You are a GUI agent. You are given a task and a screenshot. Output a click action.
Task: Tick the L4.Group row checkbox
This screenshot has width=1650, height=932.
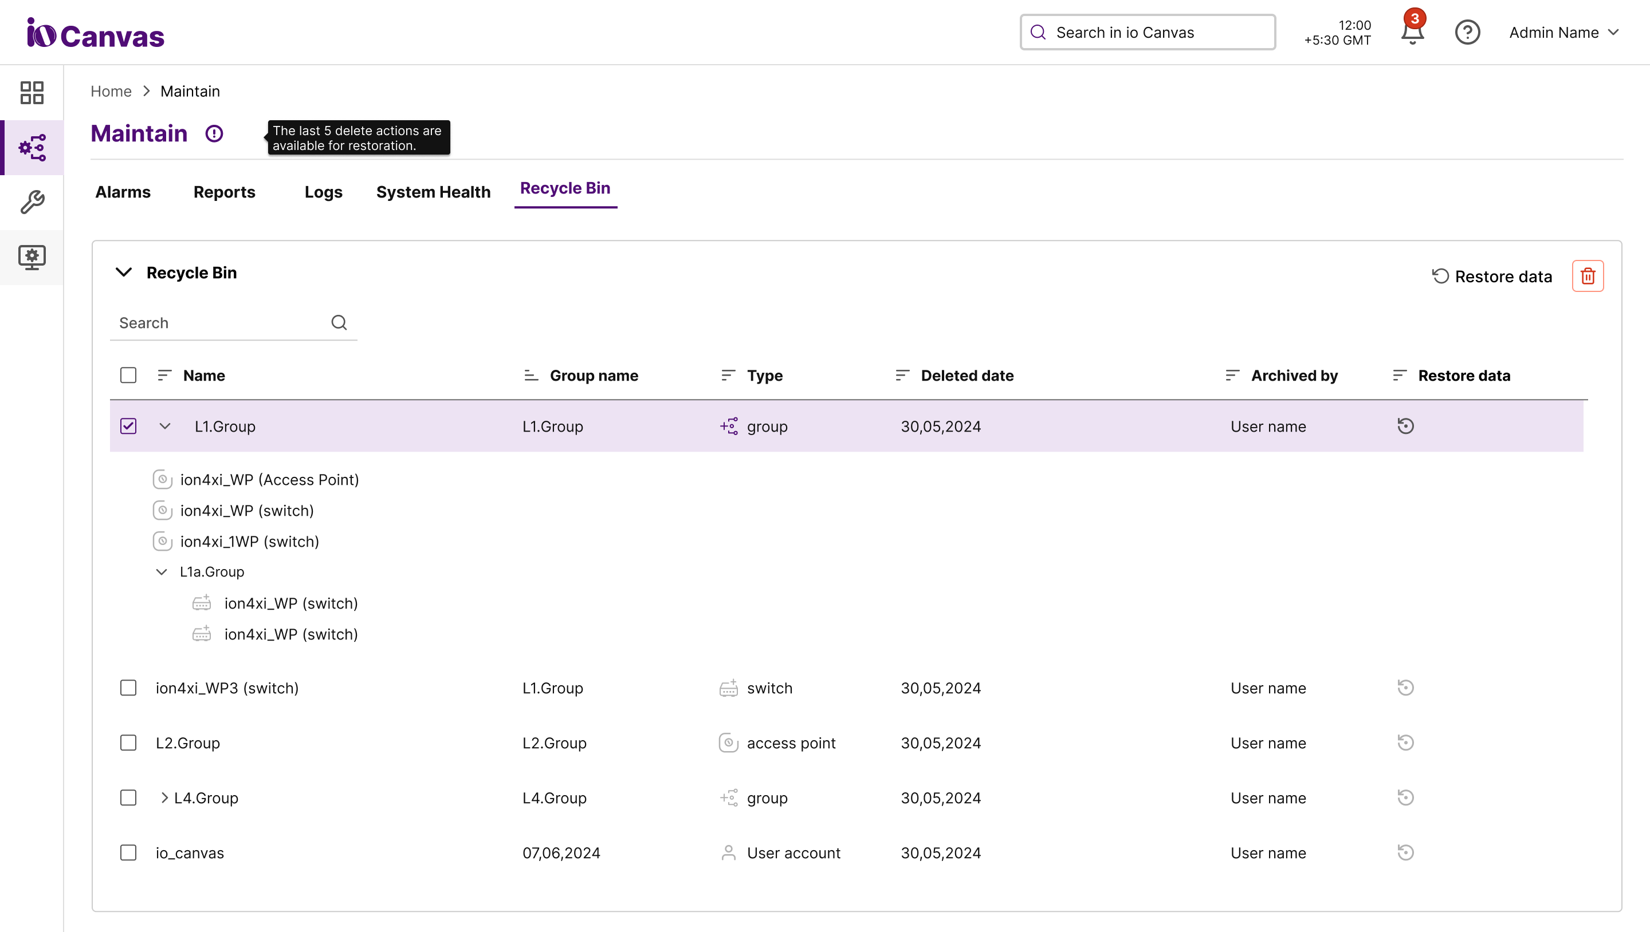128,797
